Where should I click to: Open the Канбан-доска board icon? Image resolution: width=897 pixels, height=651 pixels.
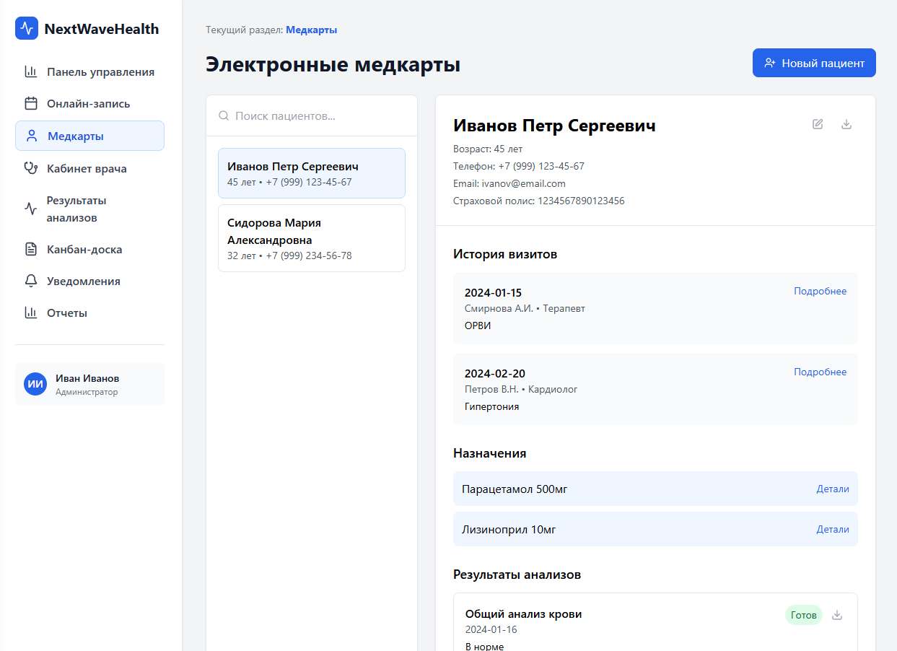[x=30, y=249]
